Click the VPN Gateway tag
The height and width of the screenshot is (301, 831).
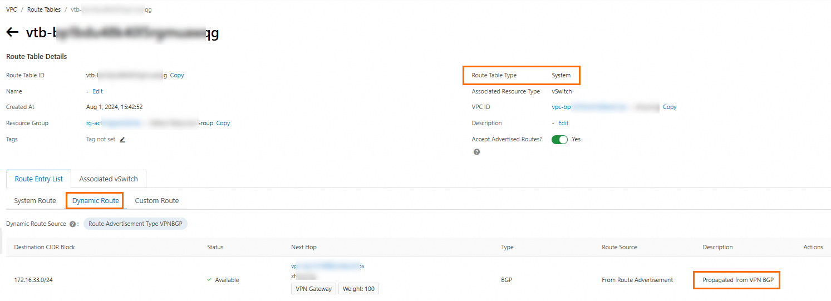[313, 289]
